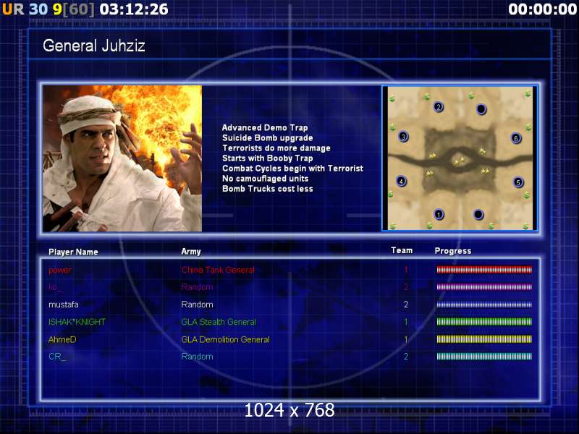
Task: Click start position 1 marker on minimap
Action: 439,214
